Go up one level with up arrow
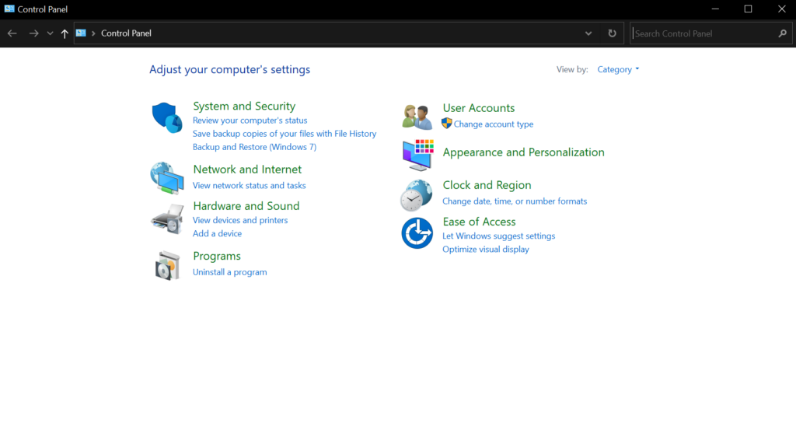The image size is (796, 423). coord(65,33)
